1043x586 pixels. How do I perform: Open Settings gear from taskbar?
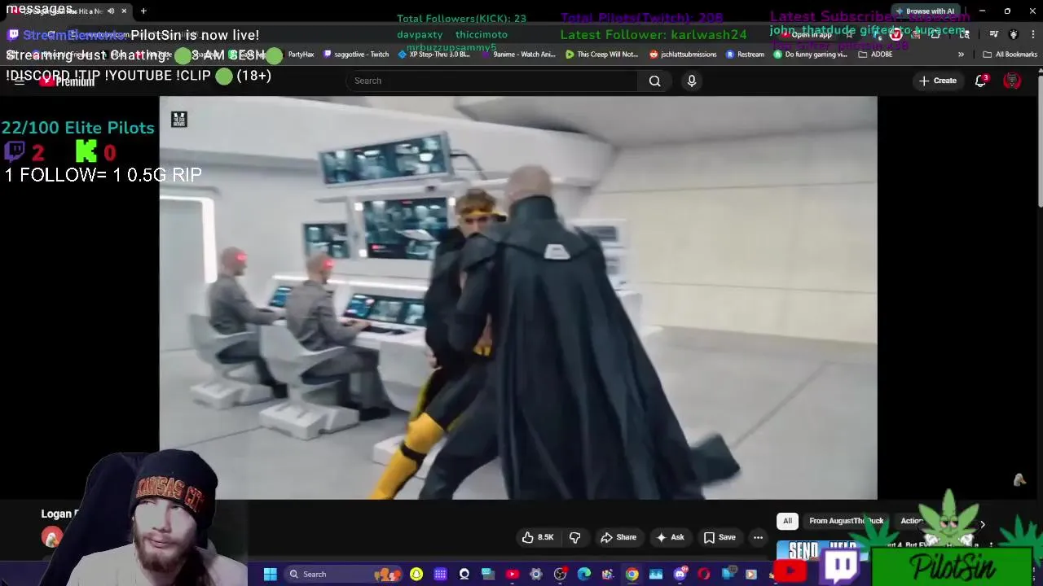[x=536, y=575]
